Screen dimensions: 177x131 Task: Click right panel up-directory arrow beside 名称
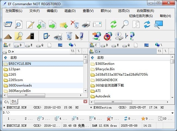coord(92,58)
